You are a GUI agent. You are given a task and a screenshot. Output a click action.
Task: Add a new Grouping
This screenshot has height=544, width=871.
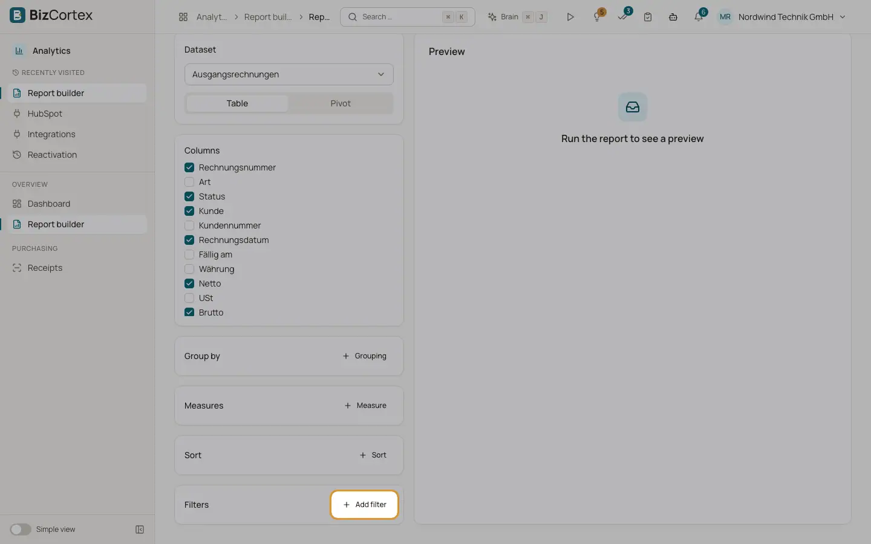pos(364,356)
